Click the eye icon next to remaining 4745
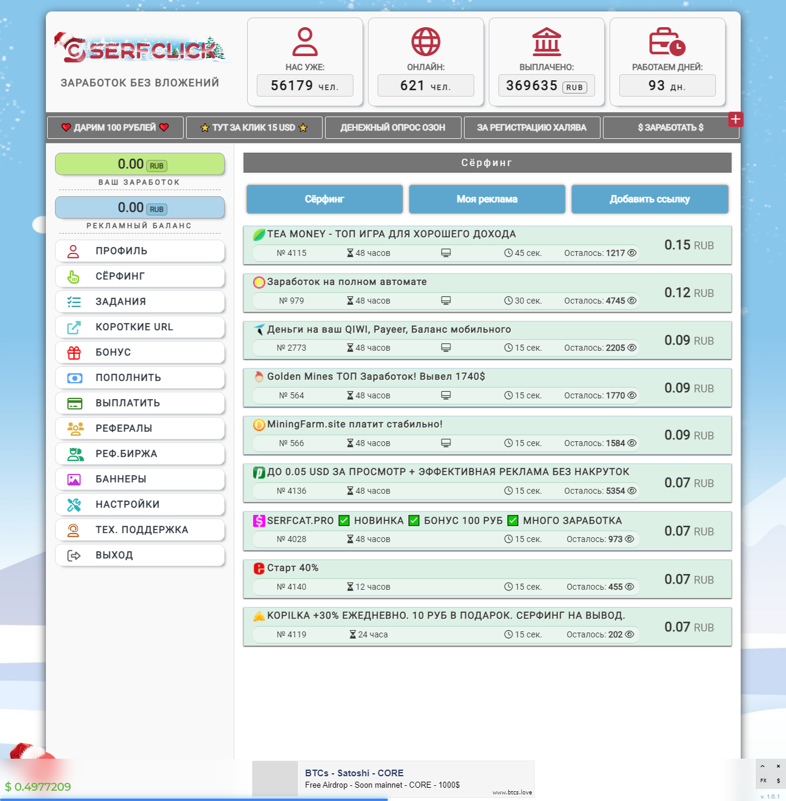The height and width of the screenshot is (801, 786). click(x=632, y=301)
